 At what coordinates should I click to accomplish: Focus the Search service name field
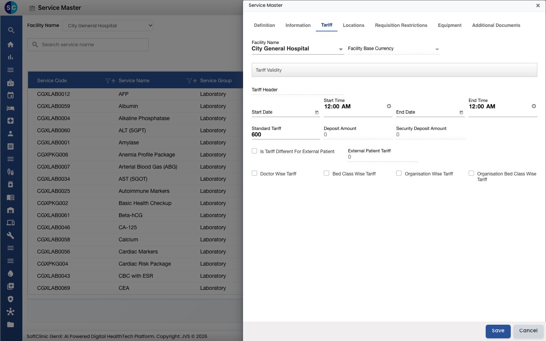tap(88, 45)
